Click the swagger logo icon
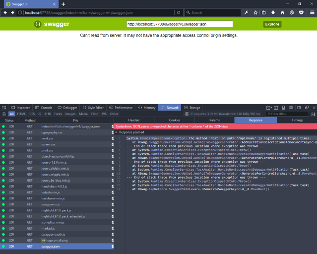 tap(38, 24)
